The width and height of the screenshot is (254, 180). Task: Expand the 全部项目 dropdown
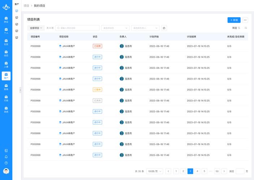click(x=36, y=28)
